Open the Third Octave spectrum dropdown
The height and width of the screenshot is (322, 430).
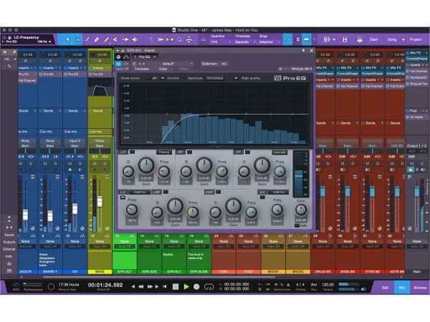(x=214, y=77)
